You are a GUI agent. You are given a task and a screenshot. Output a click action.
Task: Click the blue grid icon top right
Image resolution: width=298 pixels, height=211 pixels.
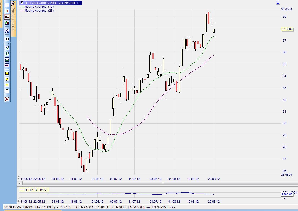tap(278, 3)
